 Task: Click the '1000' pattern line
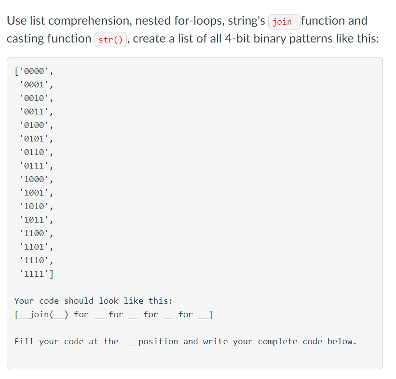point(36,180)
